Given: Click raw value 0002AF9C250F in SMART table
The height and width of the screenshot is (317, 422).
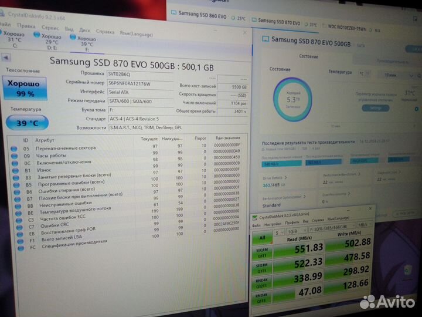Looking at the screenshot, I should (226, 223).
